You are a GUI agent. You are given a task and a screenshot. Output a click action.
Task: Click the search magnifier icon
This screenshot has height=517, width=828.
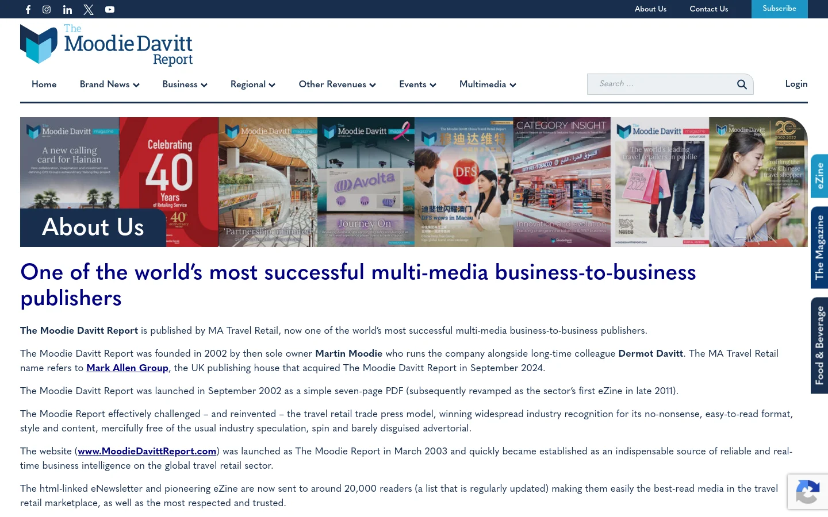point(742,84)
